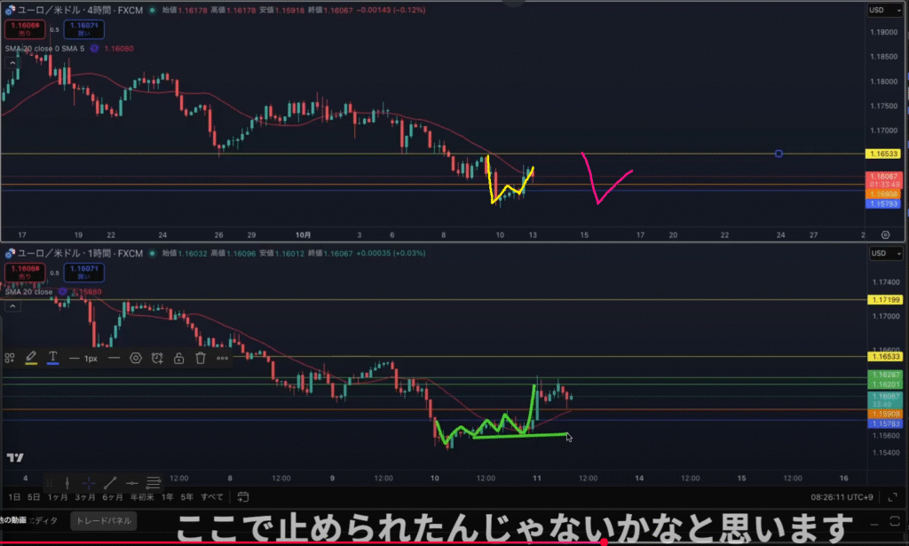This screenshot has width=909, height=546.
Task: Toggle the lock icon on the drawing
Action: pyautogui.click(x=179, y=358)
